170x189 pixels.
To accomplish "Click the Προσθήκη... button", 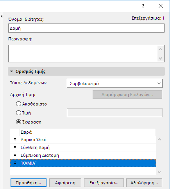I will (x=29, y=183).
